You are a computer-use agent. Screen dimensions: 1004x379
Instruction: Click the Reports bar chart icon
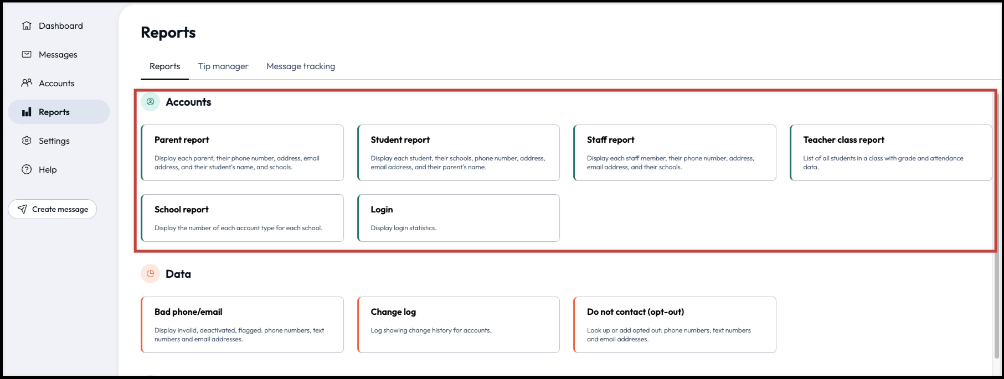point(27,112)
